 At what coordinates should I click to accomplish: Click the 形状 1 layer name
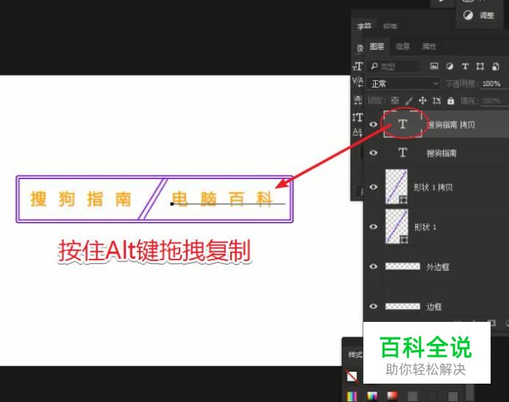[425, 227]
